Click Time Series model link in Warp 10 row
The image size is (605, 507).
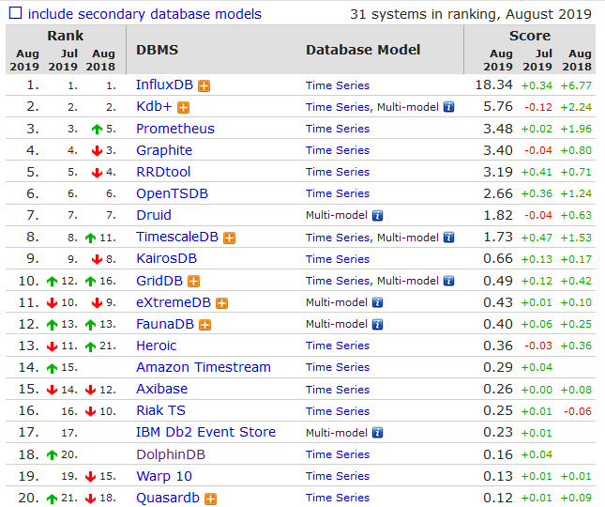tap(338, 476)
